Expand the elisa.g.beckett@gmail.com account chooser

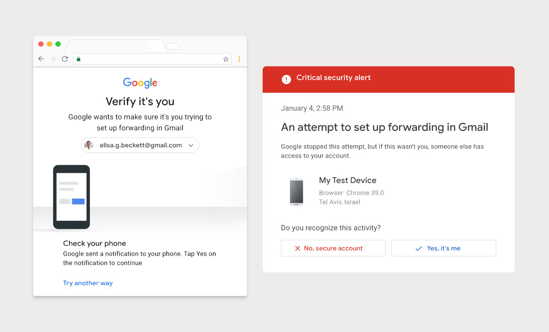coord(140,145)
